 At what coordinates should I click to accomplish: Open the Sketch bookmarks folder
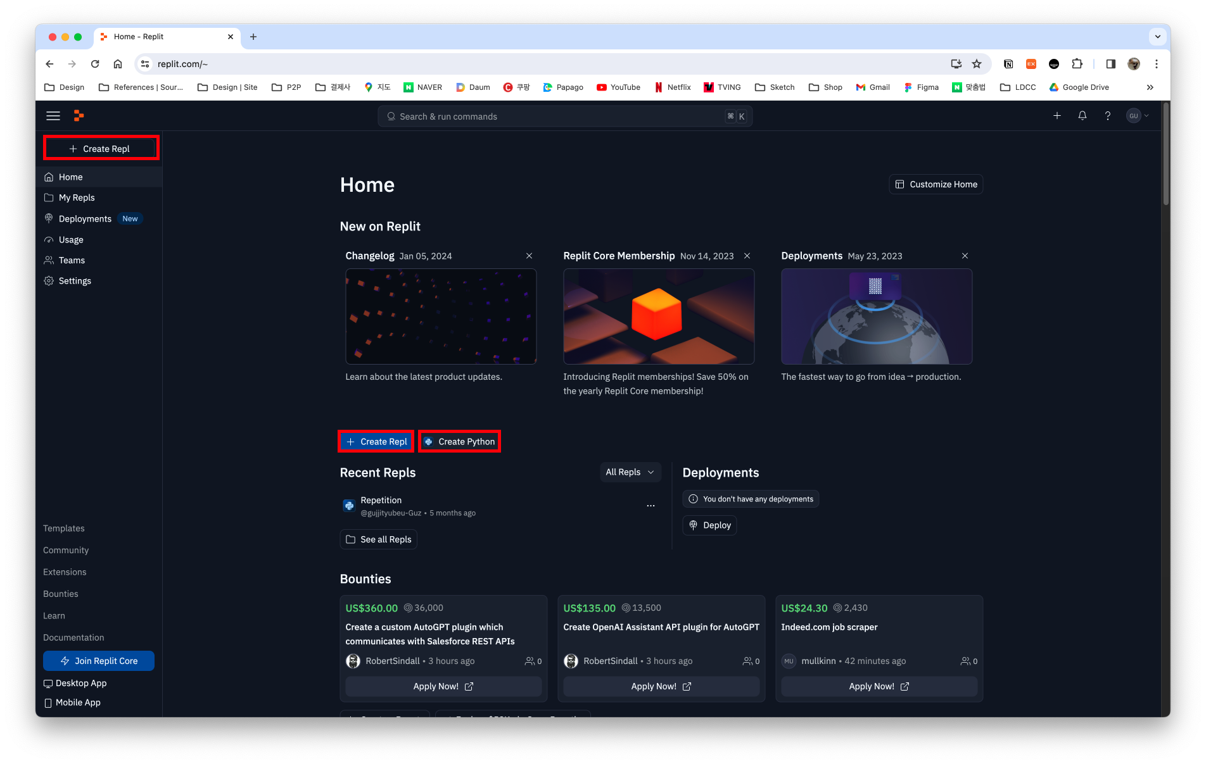click(x=775, y=87)
